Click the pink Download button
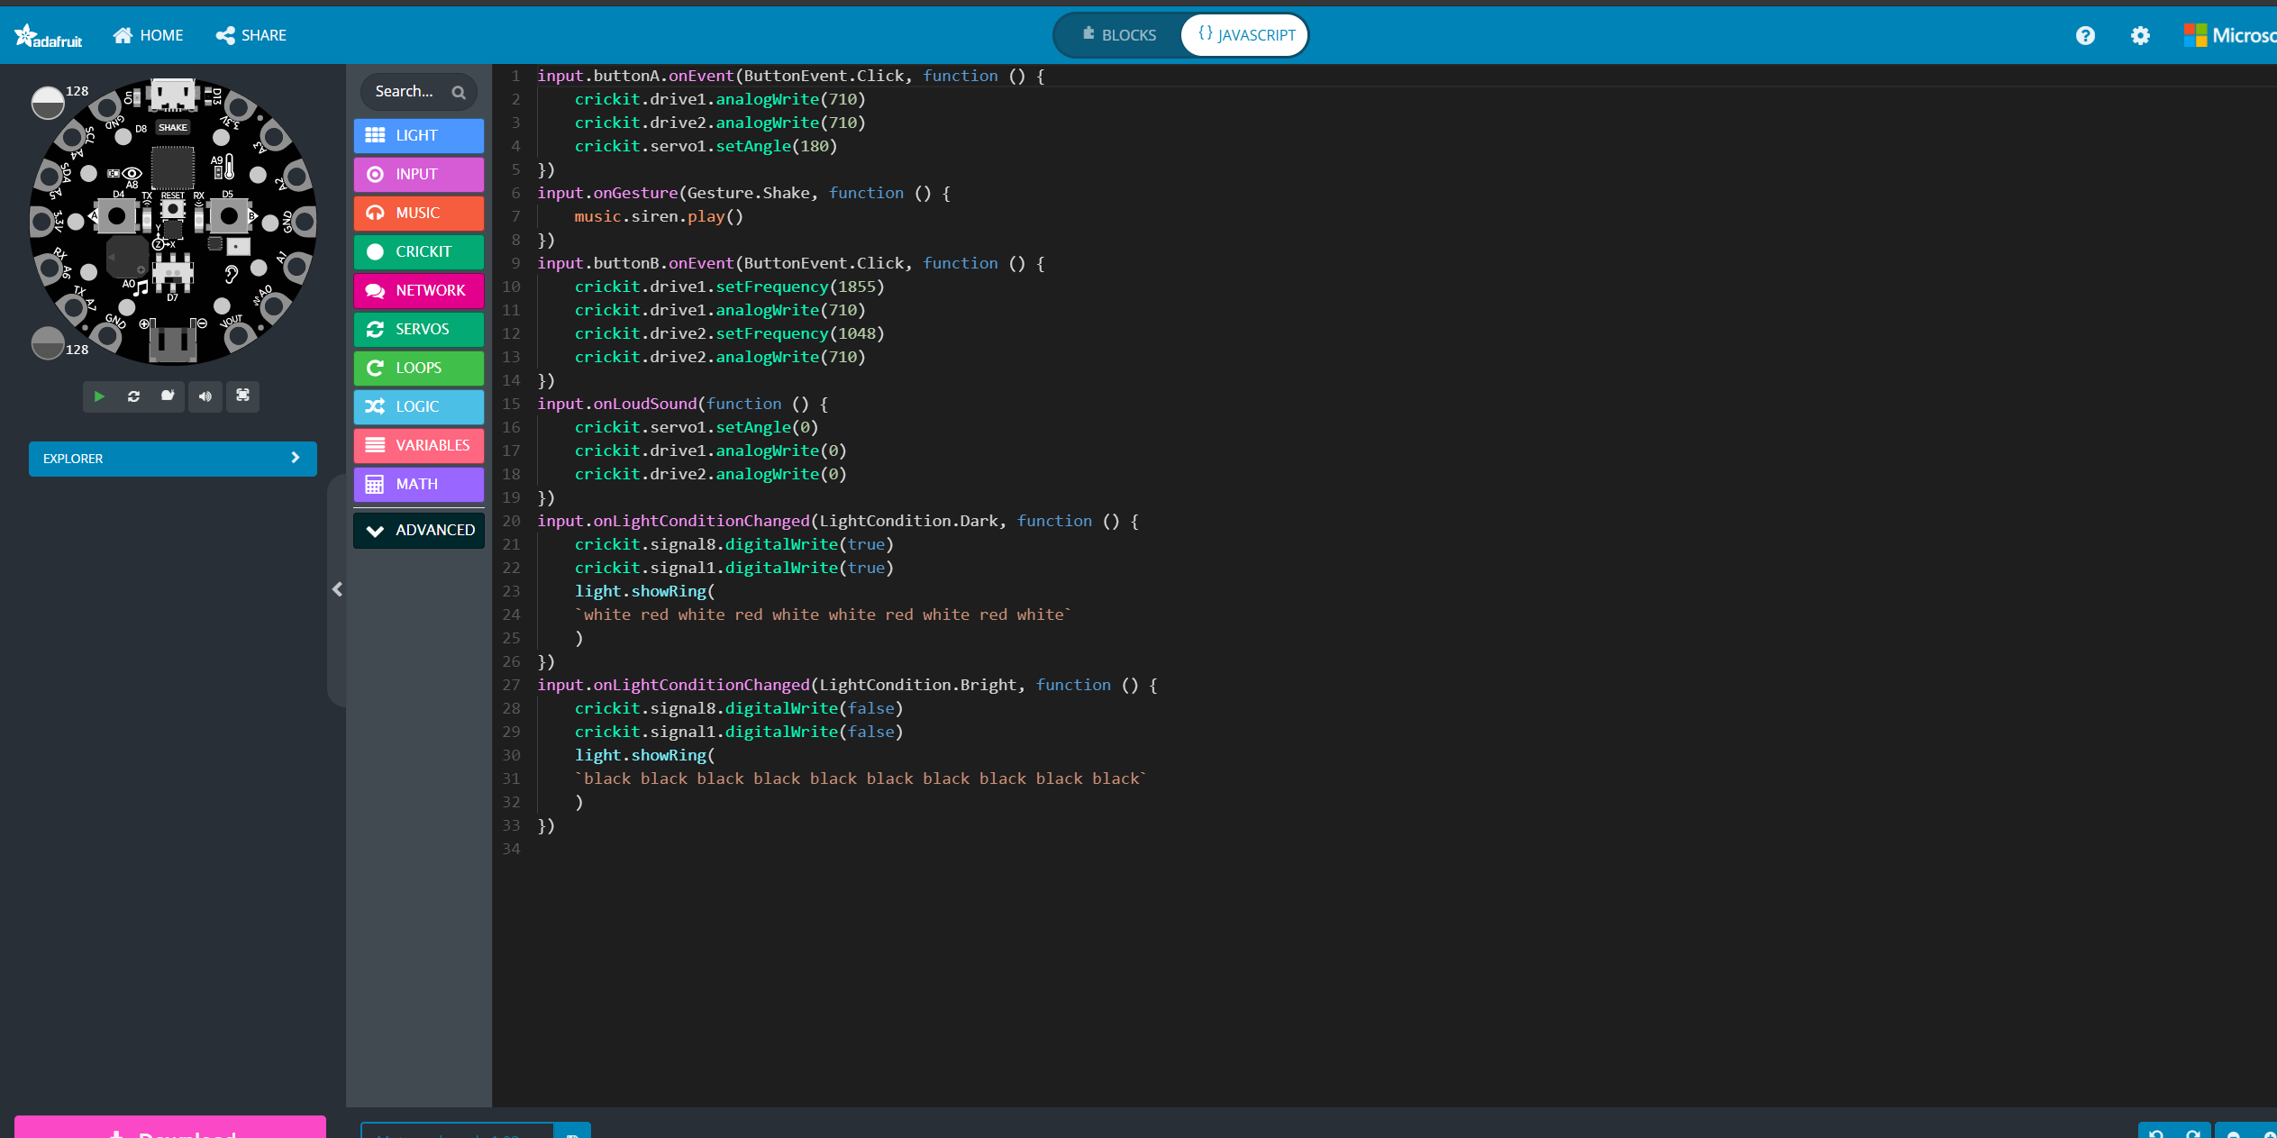Screen dimensions: 2277x1138 coord(170,1127)
